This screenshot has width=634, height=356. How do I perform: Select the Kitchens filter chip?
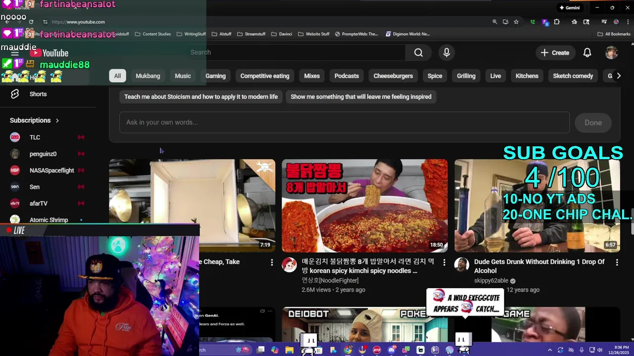pos(527,76)
